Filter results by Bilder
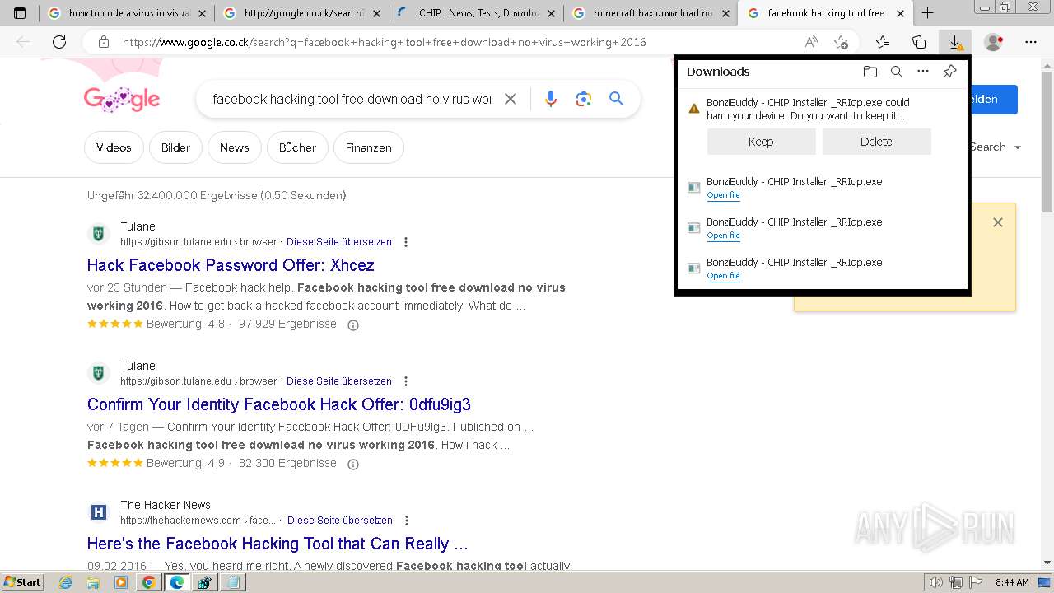 pyautogui.click(x=175, y=147)
